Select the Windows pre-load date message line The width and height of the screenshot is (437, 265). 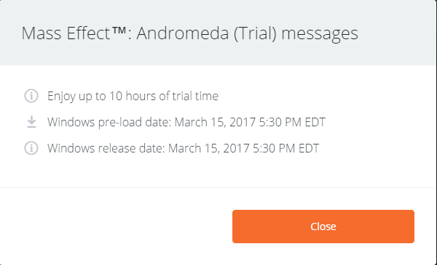(186, 123)
